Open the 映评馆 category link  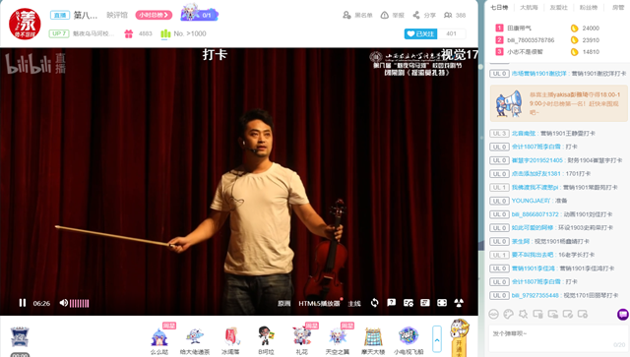click(117, 16)
